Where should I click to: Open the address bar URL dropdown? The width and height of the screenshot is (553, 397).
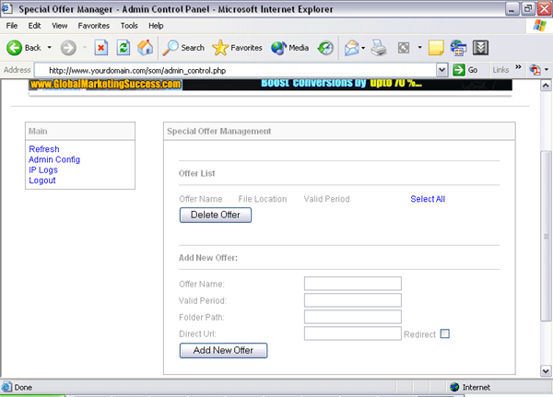click(x=443, y=70)
